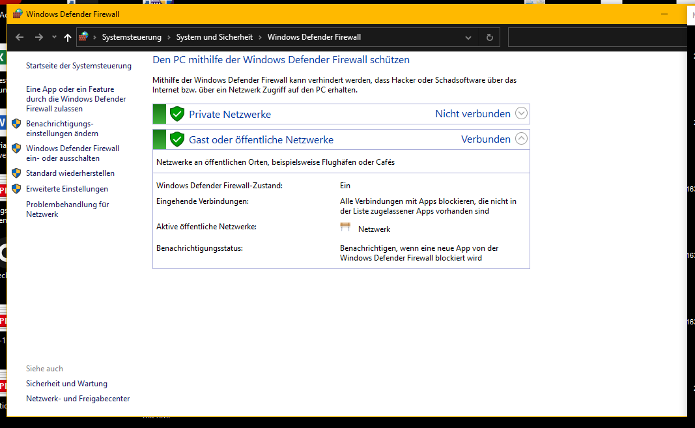Click the Netzwerk bench icon

point(345,227)
